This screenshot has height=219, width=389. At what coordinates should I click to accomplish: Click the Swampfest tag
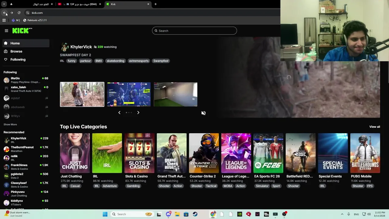point(161,61)
